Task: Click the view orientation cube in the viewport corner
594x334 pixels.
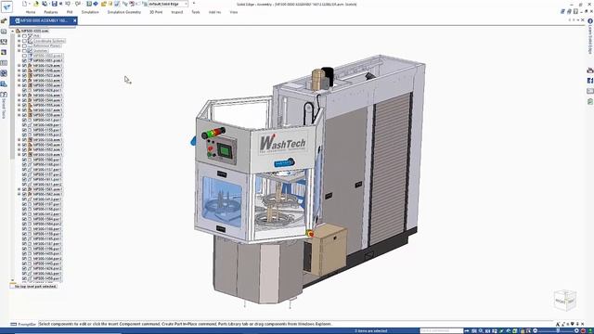Action: [x=565, y=301]
